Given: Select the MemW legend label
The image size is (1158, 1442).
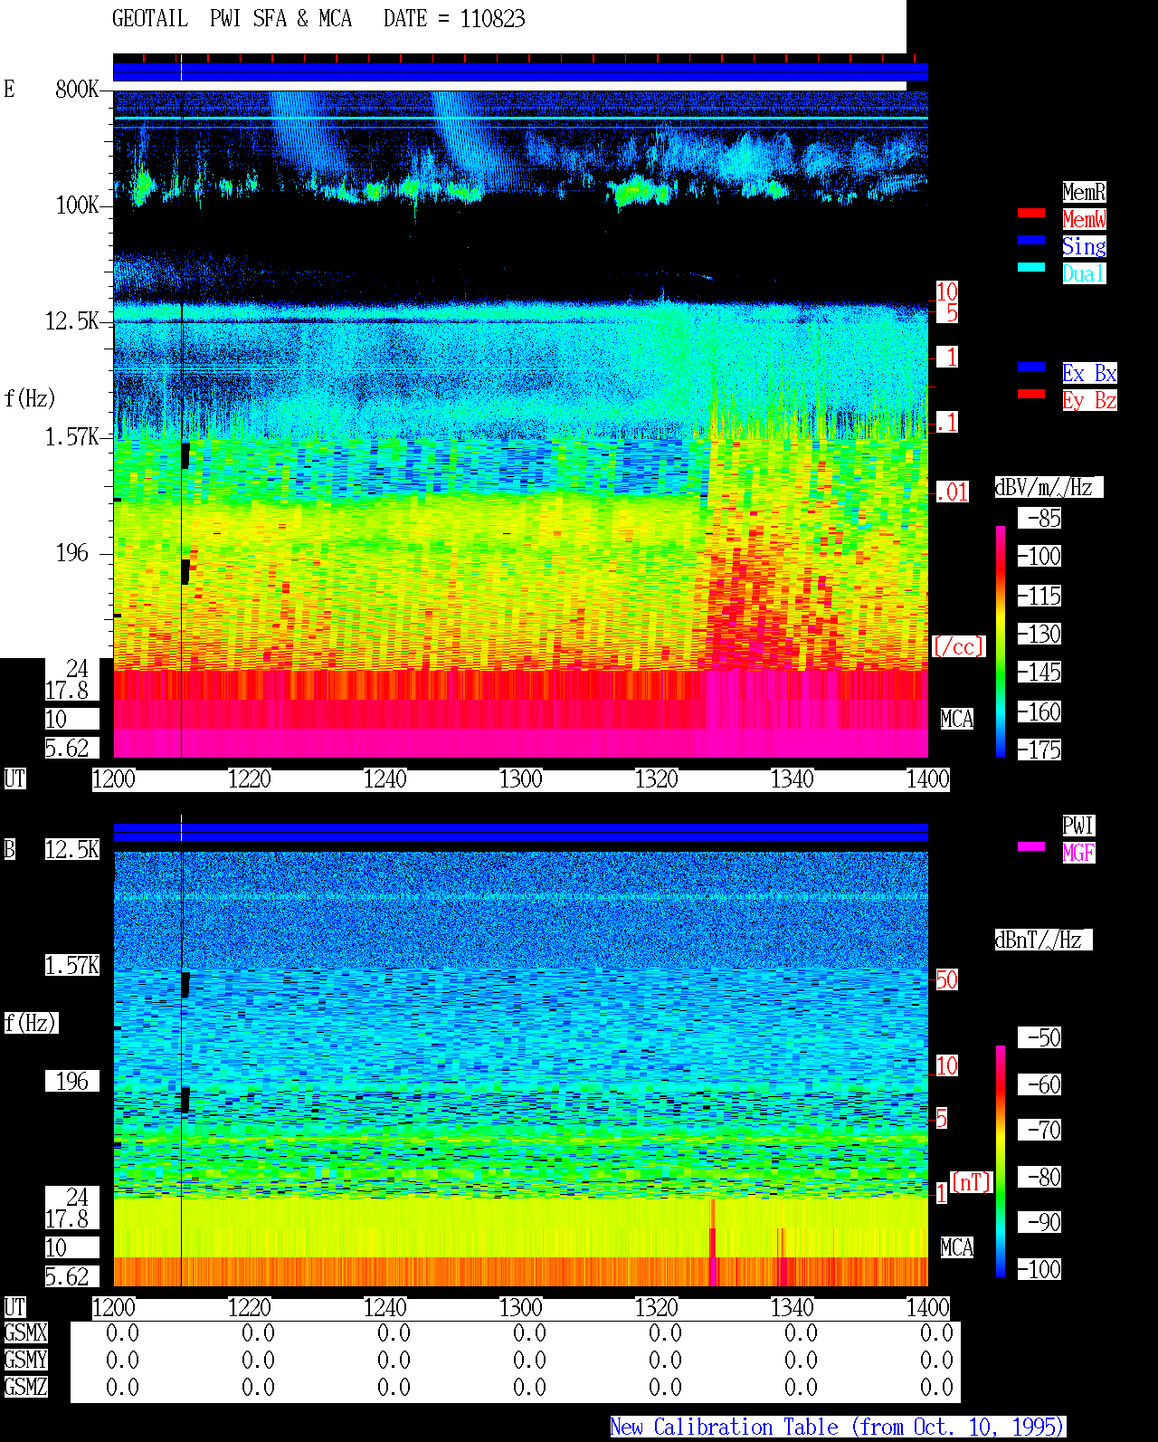Looking at the screenshot, I should point(1084,219).
